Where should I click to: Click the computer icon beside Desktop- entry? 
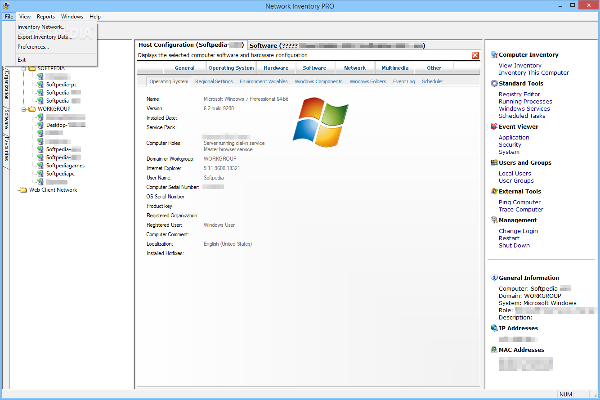click(40, 125)
